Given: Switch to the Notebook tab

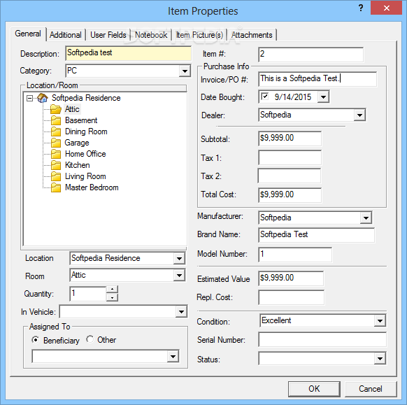Looking at the screenshot, I should pyautogui.click(x=151, y=35).
